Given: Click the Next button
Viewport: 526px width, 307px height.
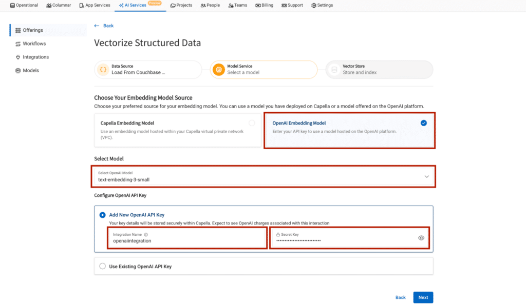Looking at the screenshot, I should point(423,297).
